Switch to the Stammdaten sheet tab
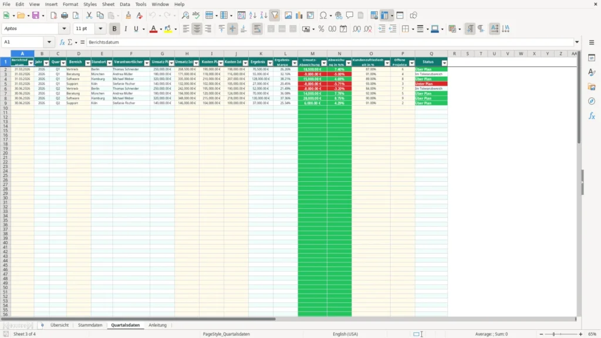Screen dimensions: 601x338 (x=90, y=325)
